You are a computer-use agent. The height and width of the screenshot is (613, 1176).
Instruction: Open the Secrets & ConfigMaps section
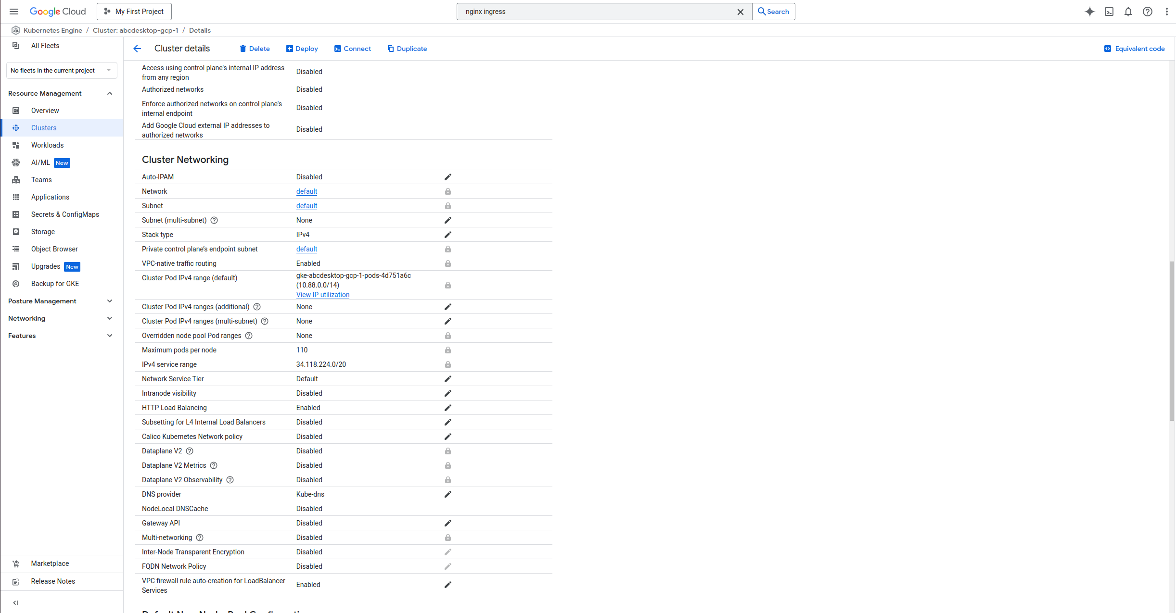point(65,214)
